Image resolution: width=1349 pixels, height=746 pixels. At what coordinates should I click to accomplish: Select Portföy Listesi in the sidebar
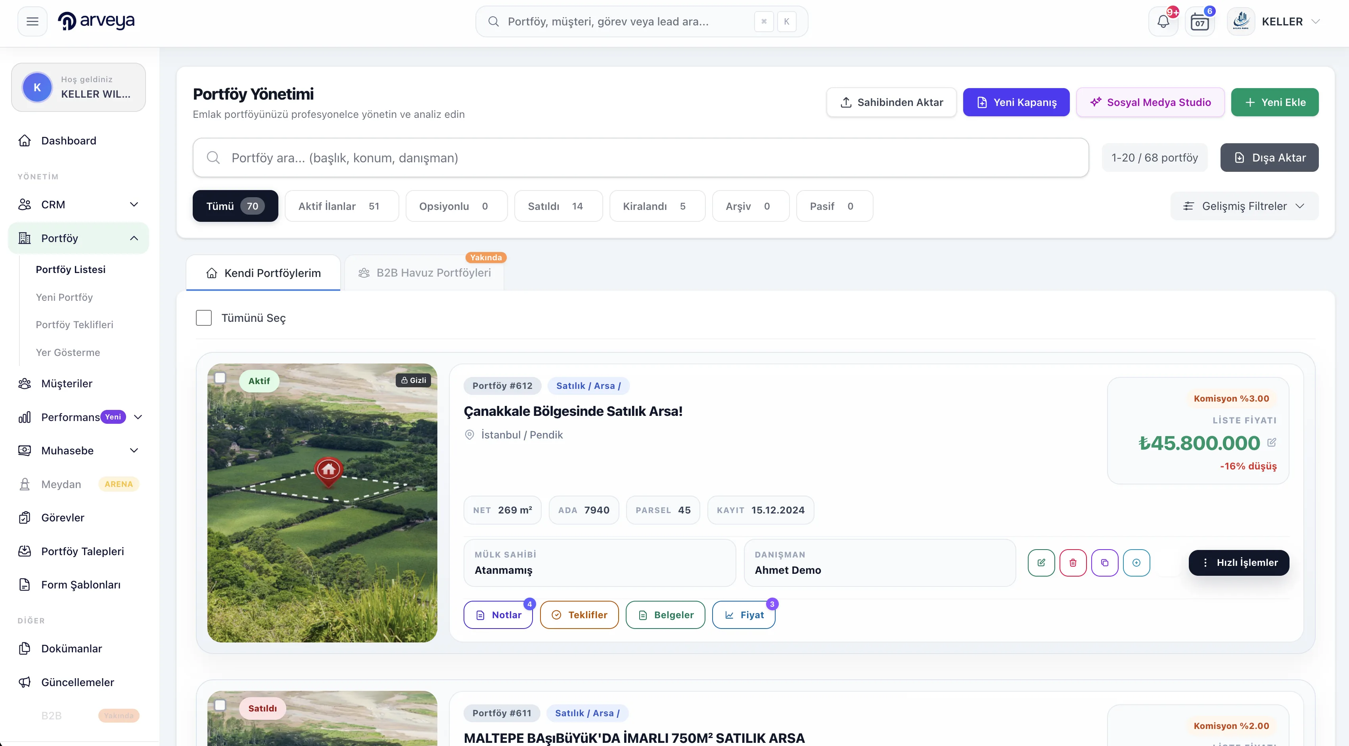[71, 269]
